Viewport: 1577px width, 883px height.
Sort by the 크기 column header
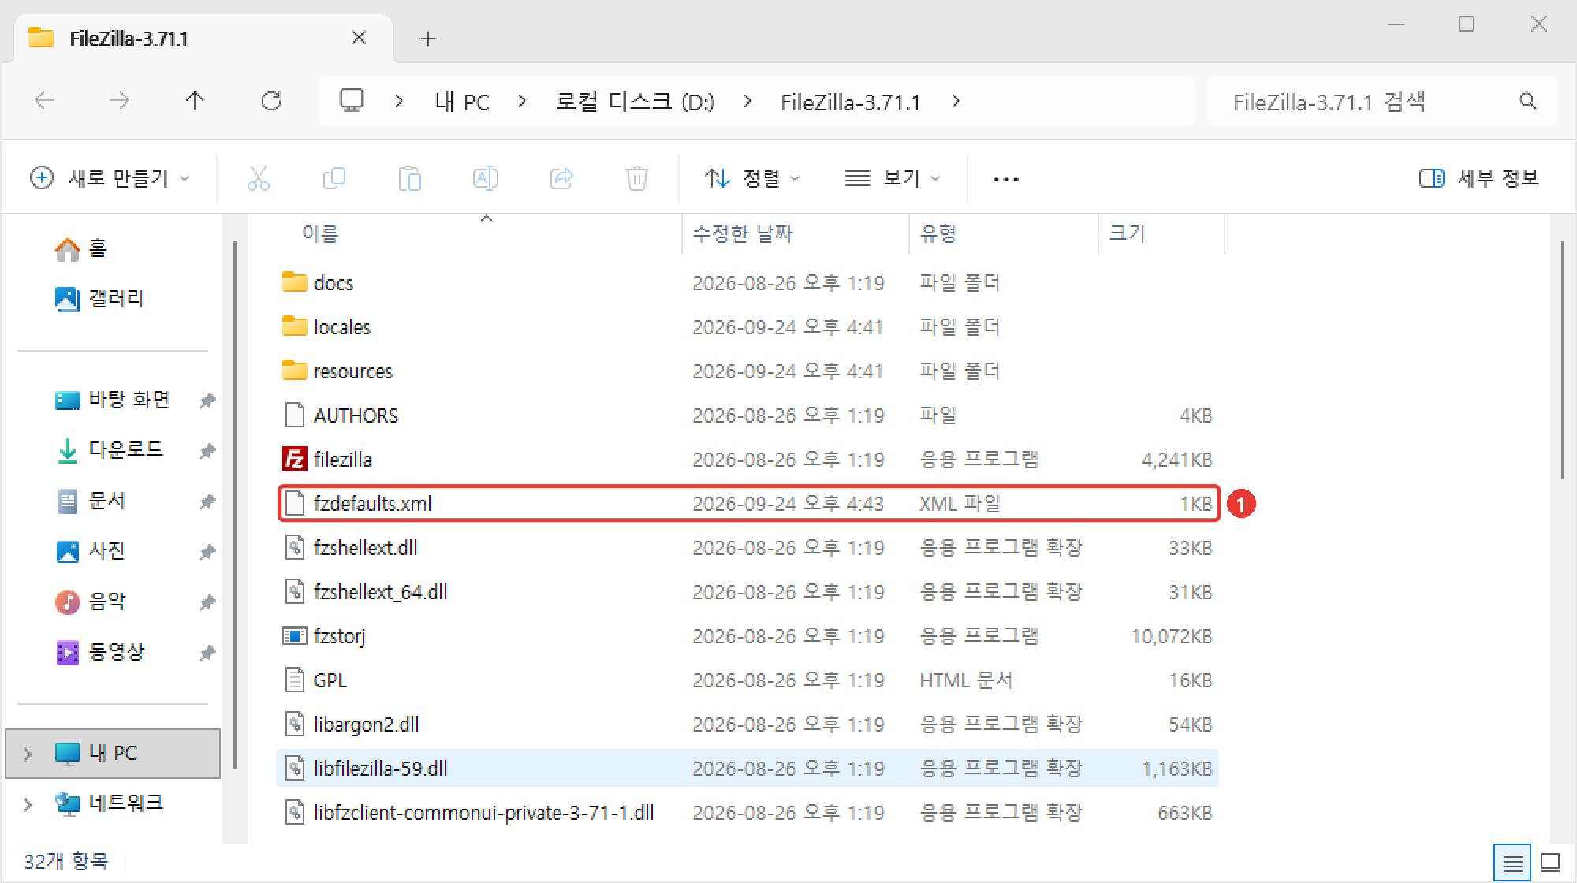coord(1161,233)
